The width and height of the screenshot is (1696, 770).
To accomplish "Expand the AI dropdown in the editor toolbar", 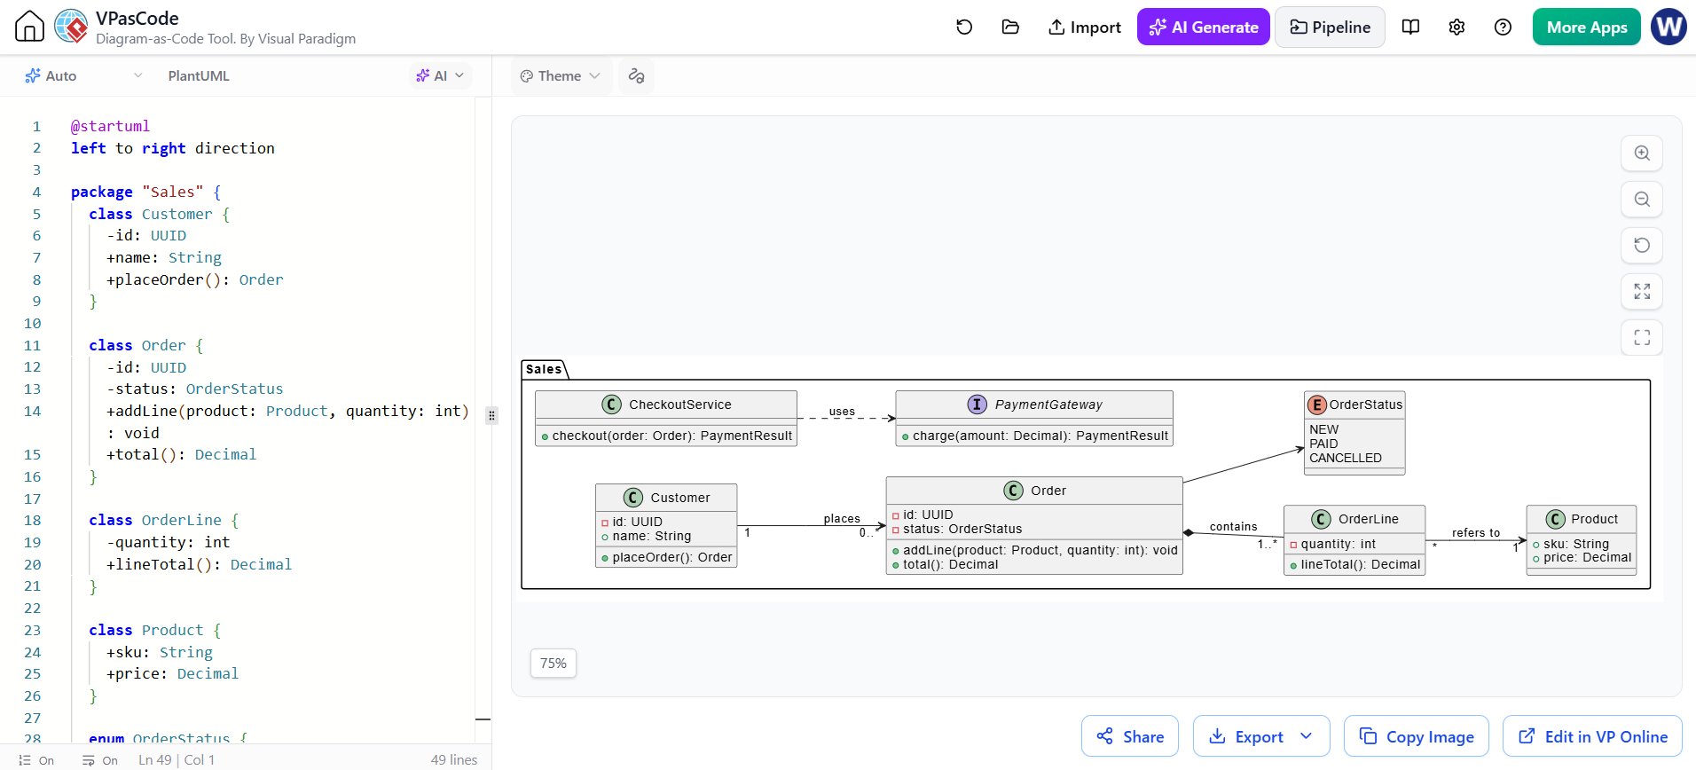I will (x=440, y=75).
